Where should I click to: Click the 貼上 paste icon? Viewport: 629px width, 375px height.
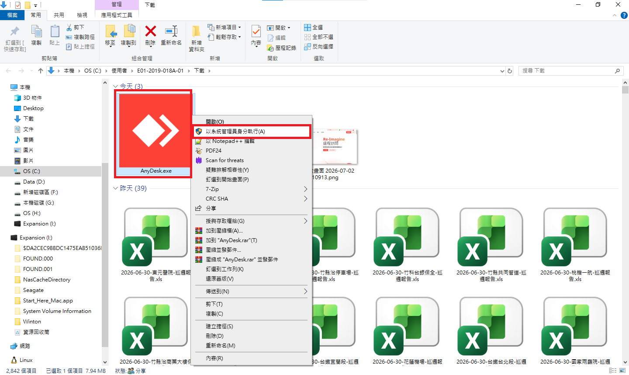click(55, 31)
